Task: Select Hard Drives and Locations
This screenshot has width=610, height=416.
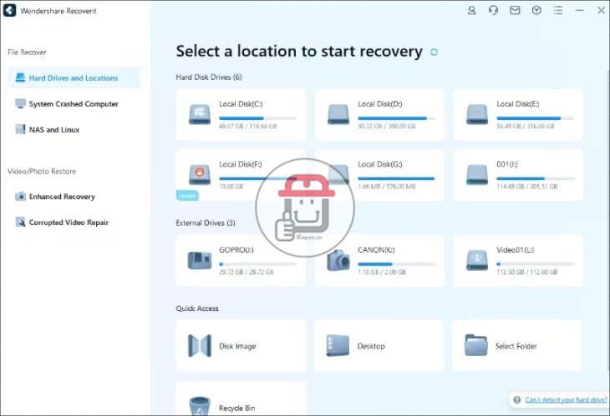Action: click(x=74, y=78)
